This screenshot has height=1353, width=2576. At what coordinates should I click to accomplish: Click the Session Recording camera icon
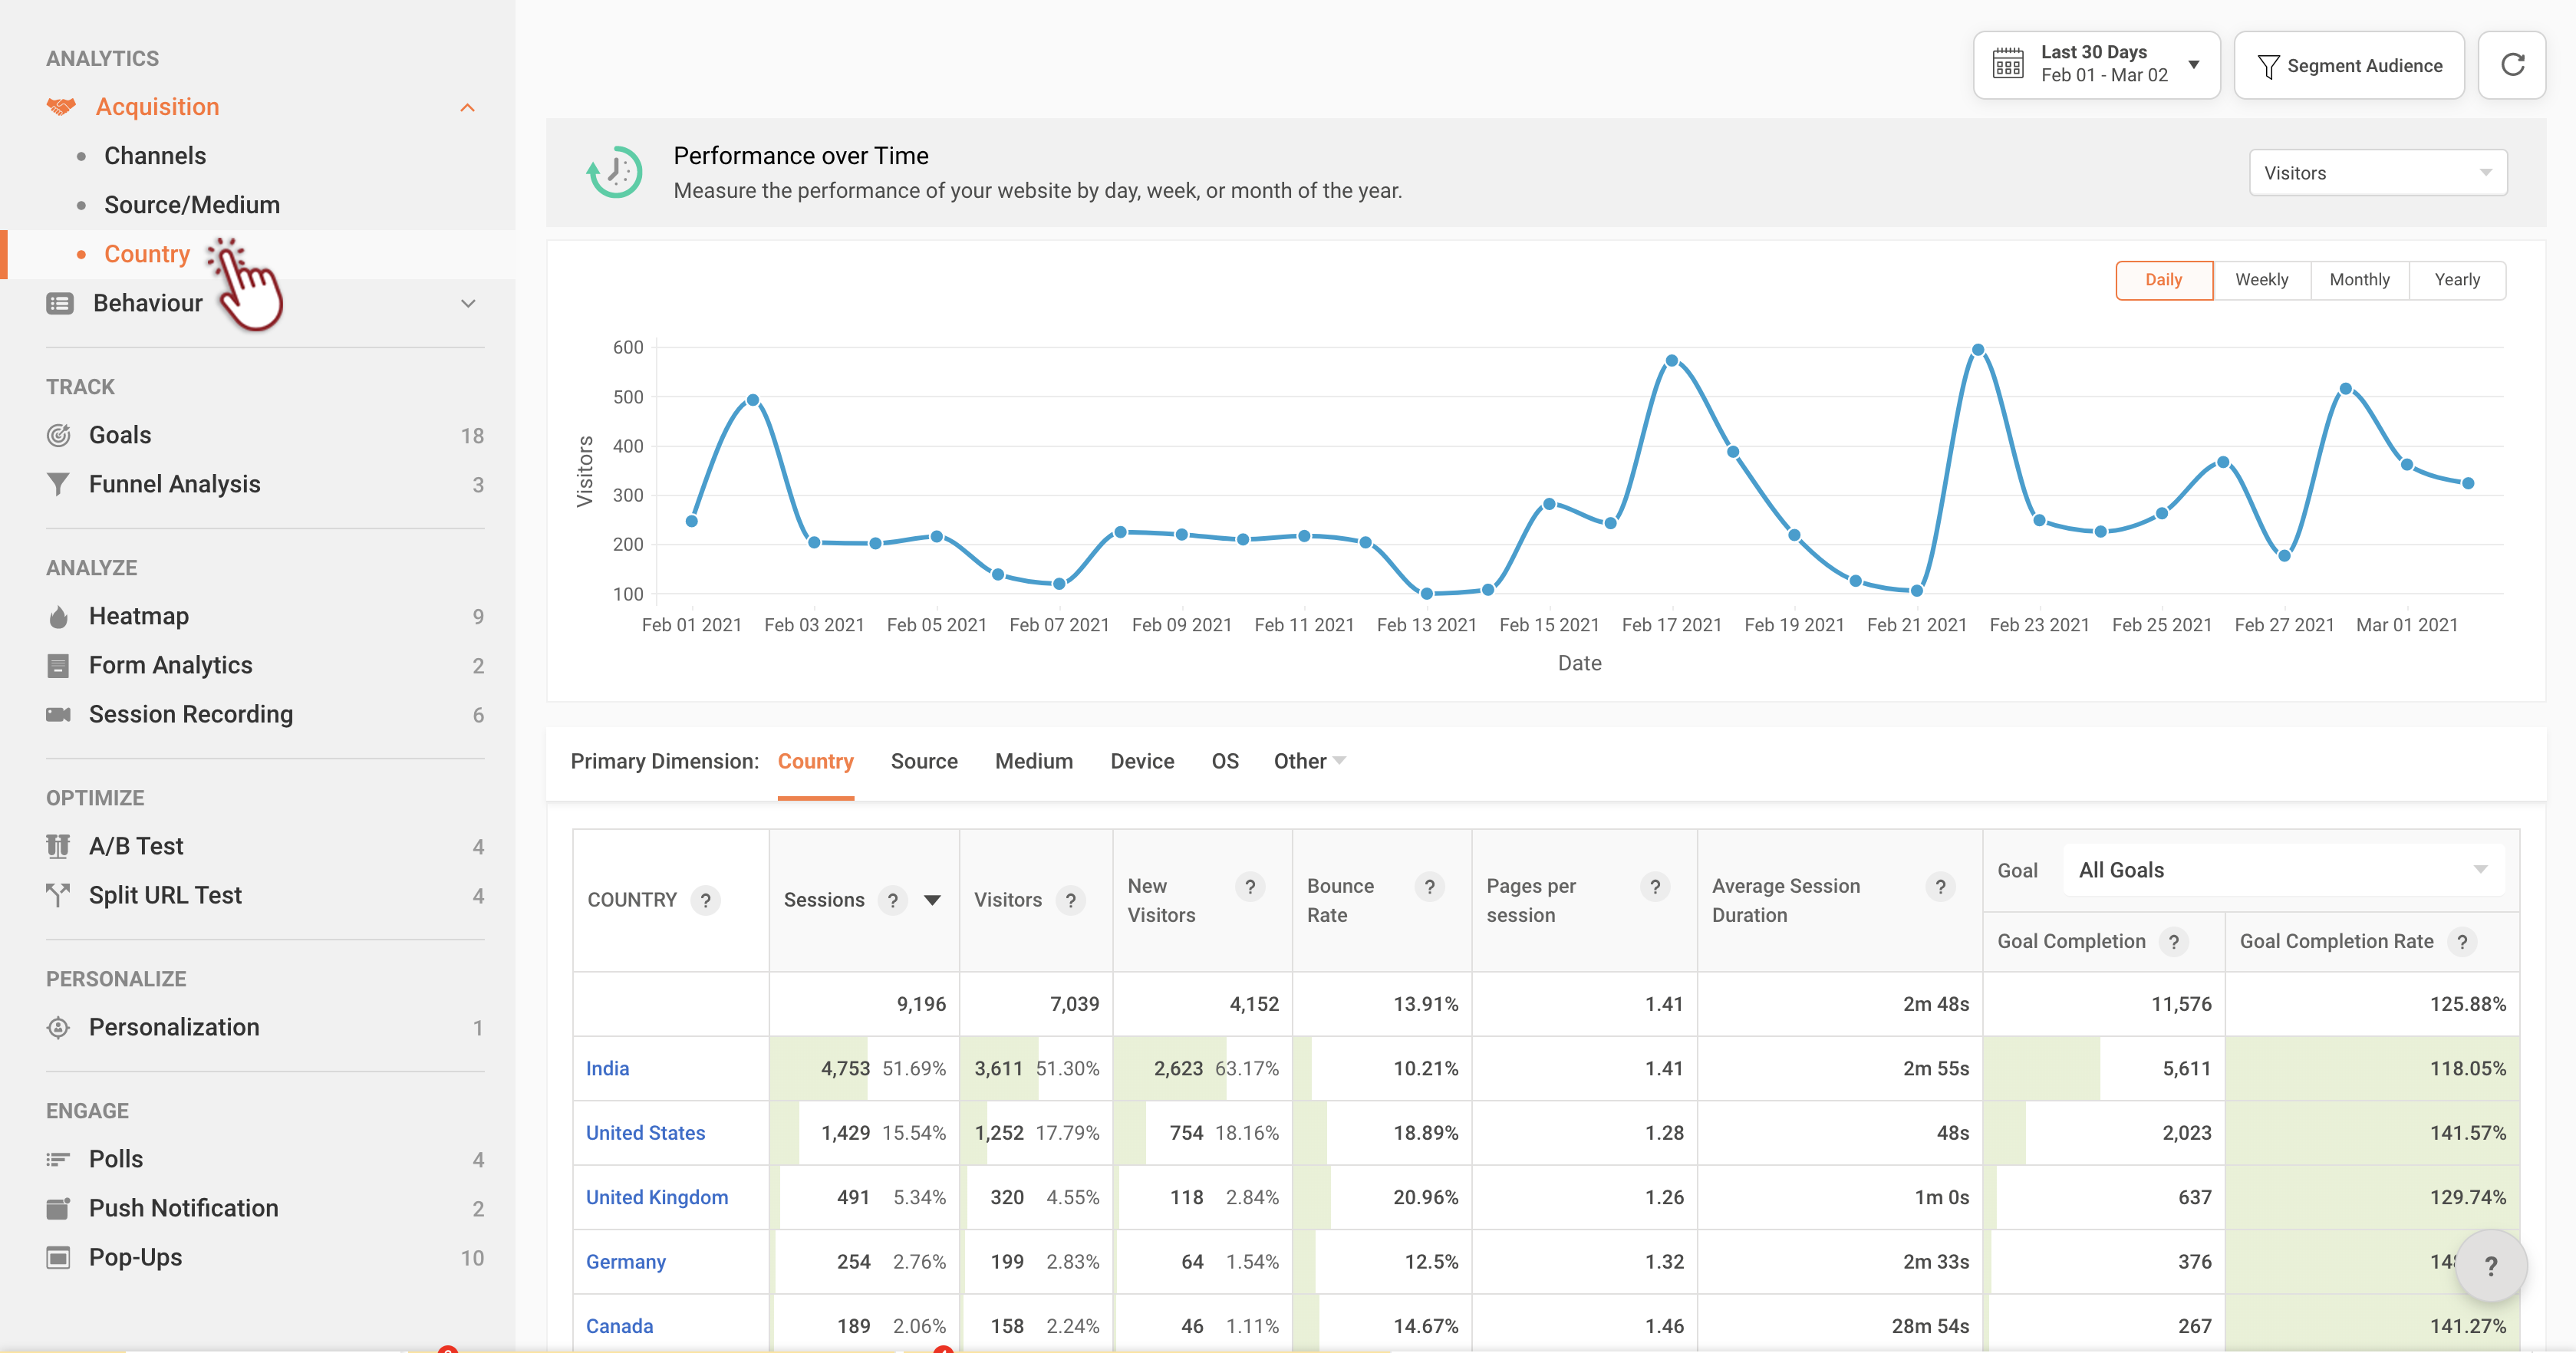click(x=59, y=714)
